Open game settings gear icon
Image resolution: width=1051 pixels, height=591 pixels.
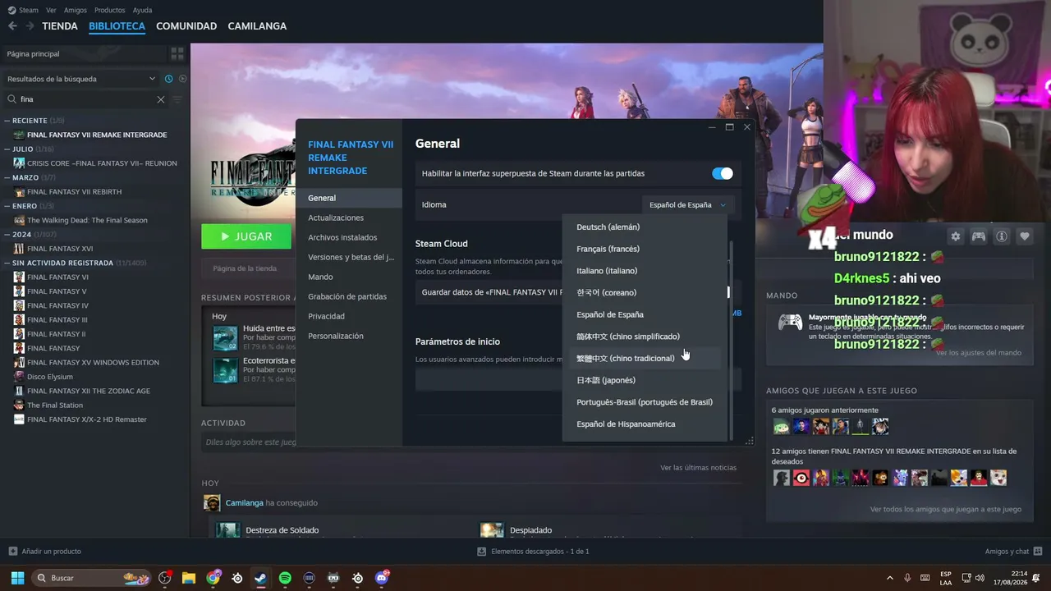click(x=956, y=236)
